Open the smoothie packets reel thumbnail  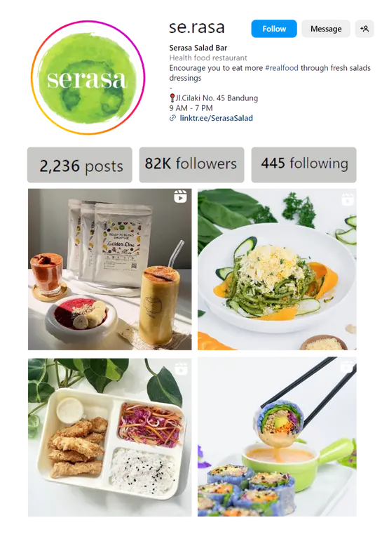pos(110,269)
